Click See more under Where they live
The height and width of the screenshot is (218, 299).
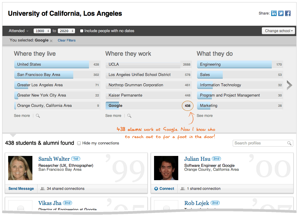pyautogui.click(x=22, y=116)
